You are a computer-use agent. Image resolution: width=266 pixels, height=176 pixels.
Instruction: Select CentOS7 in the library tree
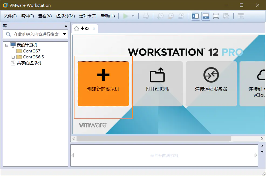click(x=32, y=51)
